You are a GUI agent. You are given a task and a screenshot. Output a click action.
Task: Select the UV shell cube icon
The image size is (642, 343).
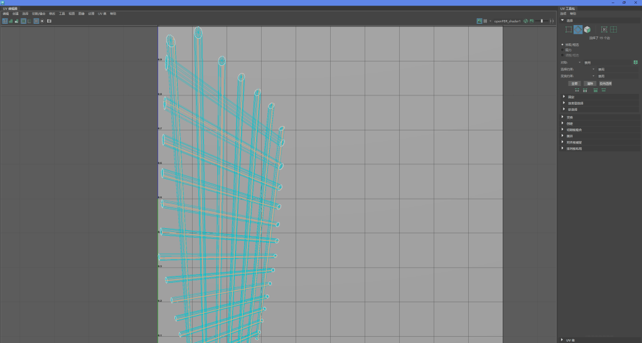coord(587,29)
